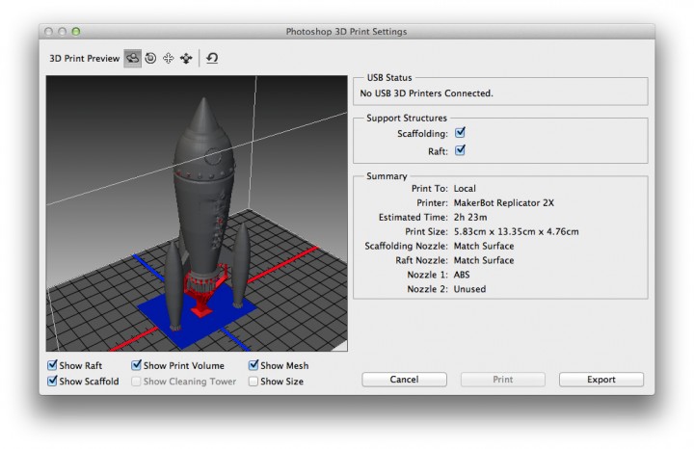Select the pan camera tool
The image size is (694, 449).
click(168, 58)
